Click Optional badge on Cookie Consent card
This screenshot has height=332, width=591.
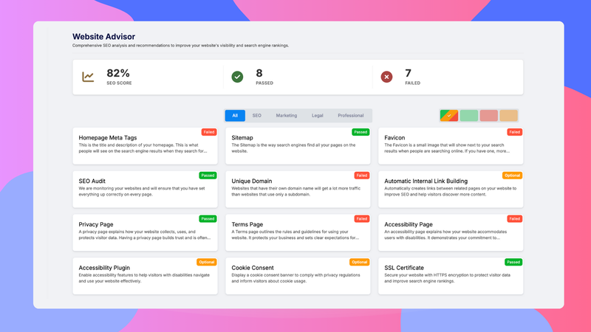coord(359,262)
